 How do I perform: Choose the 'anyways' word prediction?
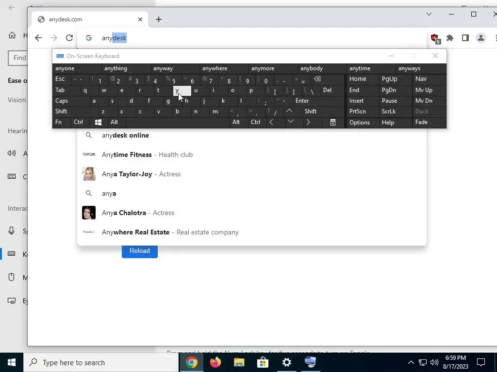[x=421, y=68]
